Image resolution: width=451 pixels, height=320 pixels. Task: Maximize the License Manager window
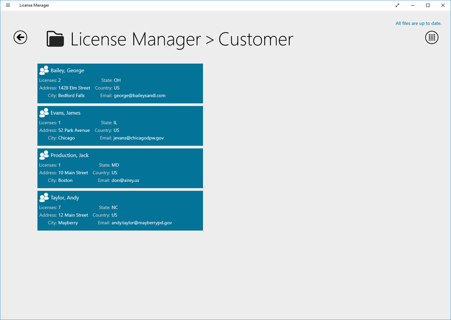(428, 5)
